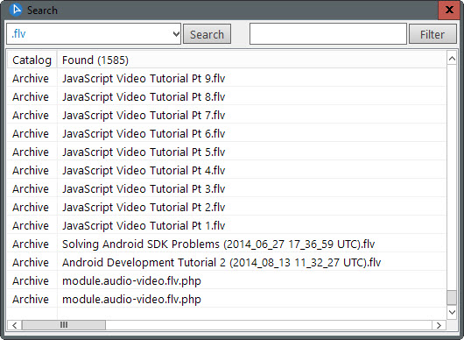The height and width of the screenshot is (340, 464).
Task: Open the .flv search term dropdown
Action: click(x=176, y=34)
